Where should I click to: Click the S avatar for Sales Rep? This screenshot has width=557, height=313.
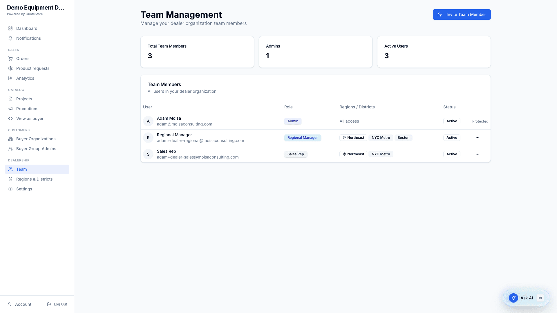pyautogui.click(x=148, y=154)
